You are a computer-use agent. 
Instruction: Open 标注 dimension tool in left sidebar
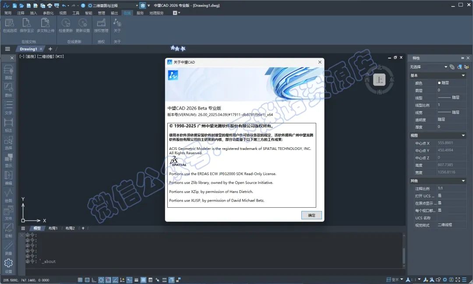click(x=8, y=124)
